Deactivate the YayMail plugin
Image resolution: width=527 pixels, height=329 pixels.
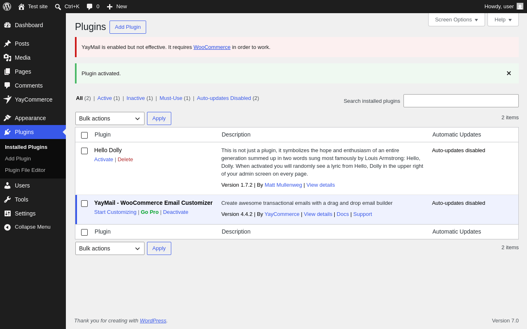coord(175,212)
